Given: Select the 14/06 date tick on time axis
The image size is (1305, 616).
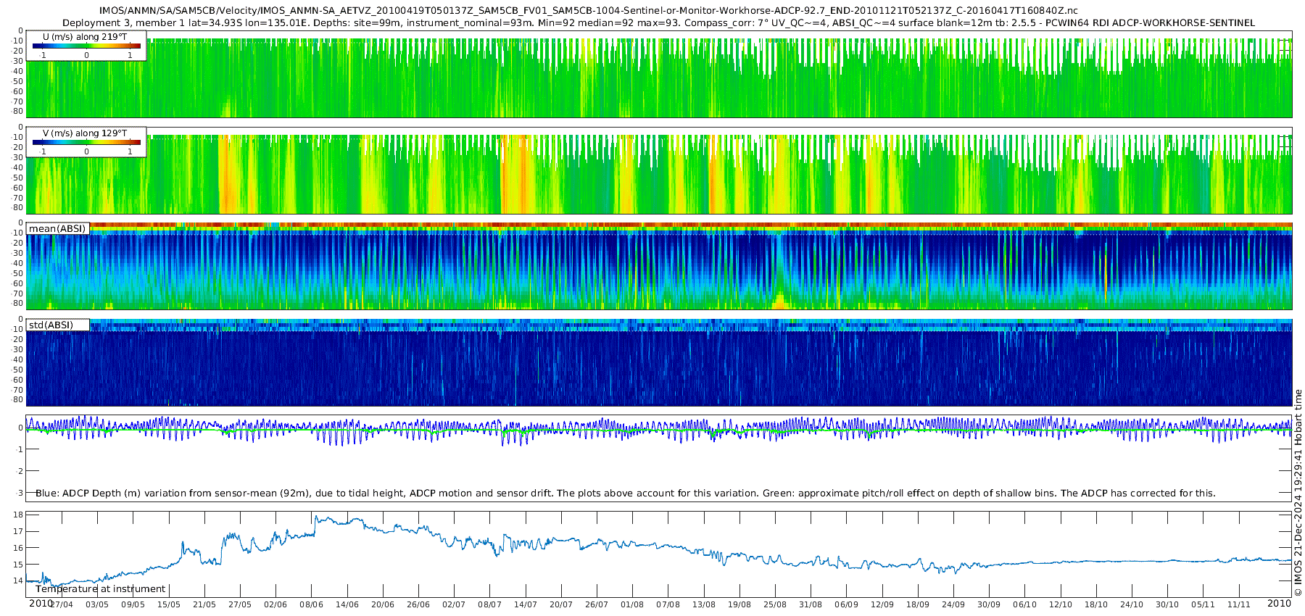Looking at the screenshot, I should (347, 605).
